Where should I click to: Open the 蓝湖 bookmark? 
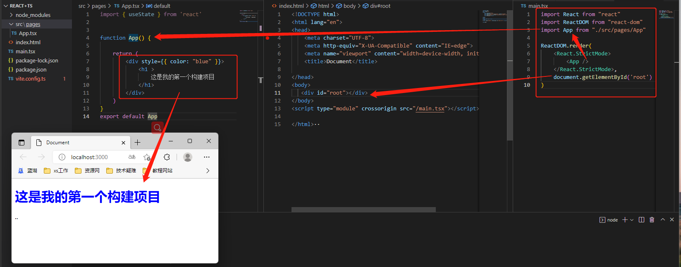tap(28, 171)
